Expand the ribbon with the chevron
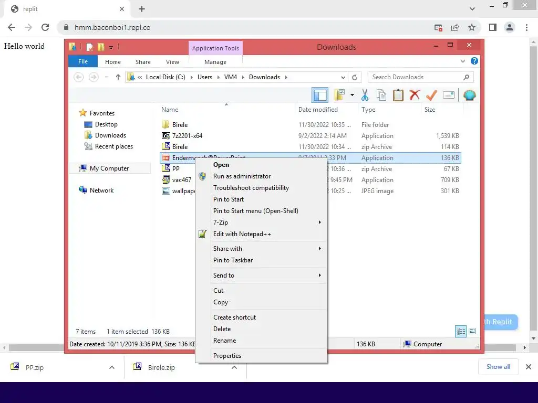538x403 pixels. 462,61
